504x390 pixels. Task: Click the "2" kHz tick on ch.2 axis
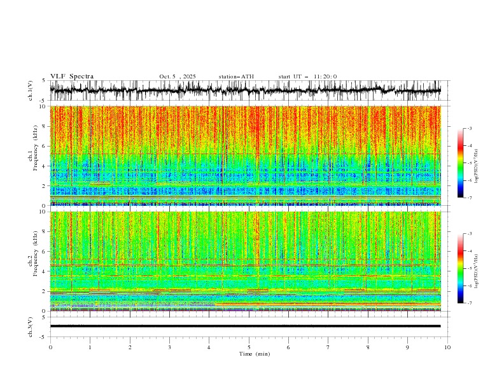[45, 291]
